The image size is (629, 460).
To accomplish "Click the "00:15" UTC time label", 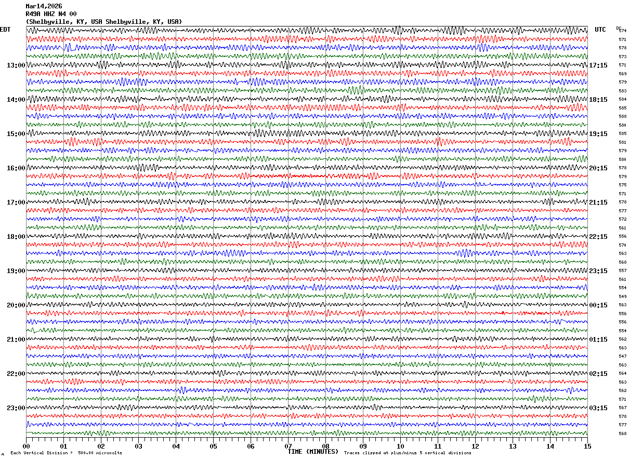I will 598,305.
